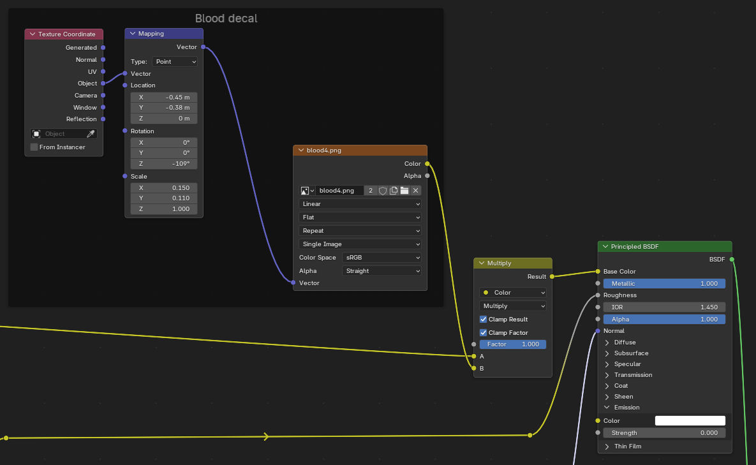Click the object eyedropper icon in Texture Coordinate

click(x=91, y=134)
